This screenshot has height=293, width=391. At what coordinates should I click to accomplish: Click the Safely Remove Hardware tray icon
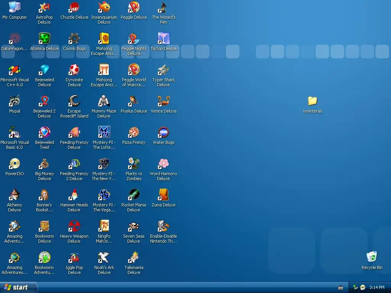[355, 287]
